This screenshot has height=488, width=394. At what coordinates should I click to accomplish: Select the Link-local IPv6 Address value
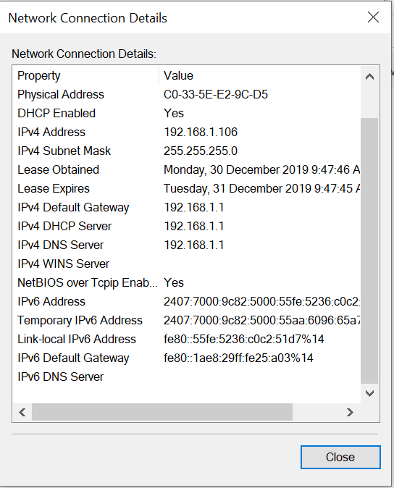pos(243,340)
